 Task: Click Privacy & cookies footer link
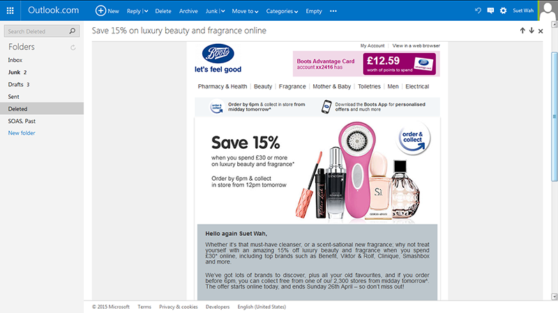179,307
